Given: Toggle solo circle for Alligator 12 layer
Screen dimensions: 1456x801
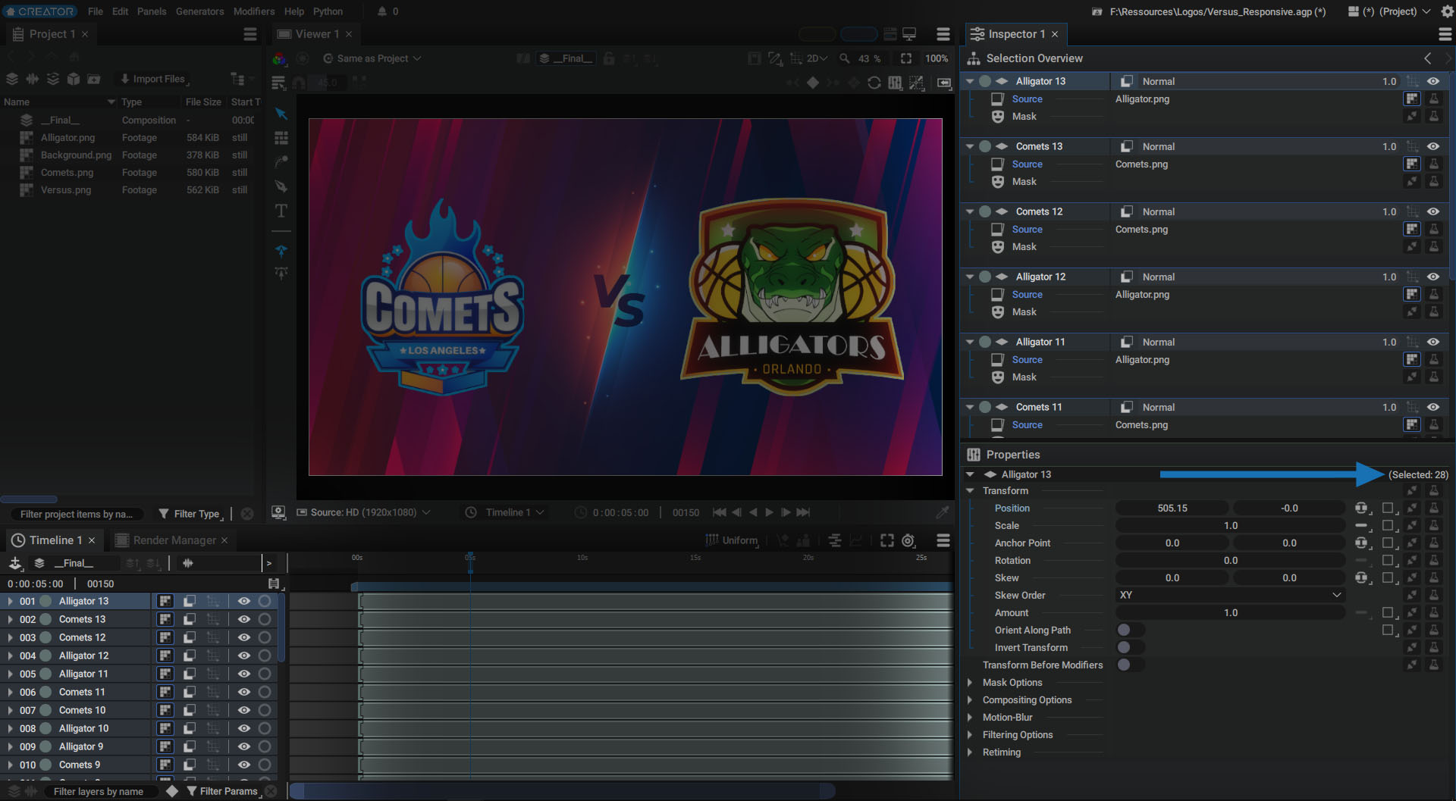Looking at the screenshot, I should click(265, 656).
